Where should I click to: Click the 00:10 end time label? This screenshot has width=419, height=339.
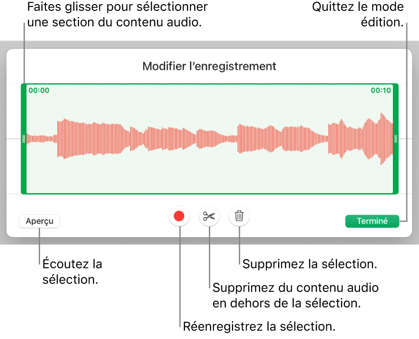coord(381,90)
